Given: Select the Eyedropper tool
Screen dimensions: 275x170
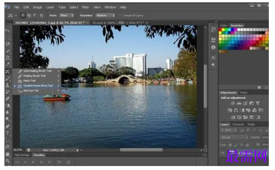Looking at the screenshot, I should [x=7, y=64].
